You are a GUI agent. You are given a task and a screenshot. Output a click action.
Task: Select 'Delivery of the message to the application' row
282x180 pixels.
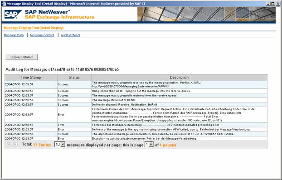(x=136, y=130)
